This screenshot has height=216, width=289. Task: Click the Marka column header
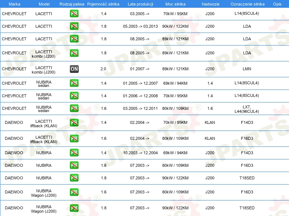[x=14, y=4]
